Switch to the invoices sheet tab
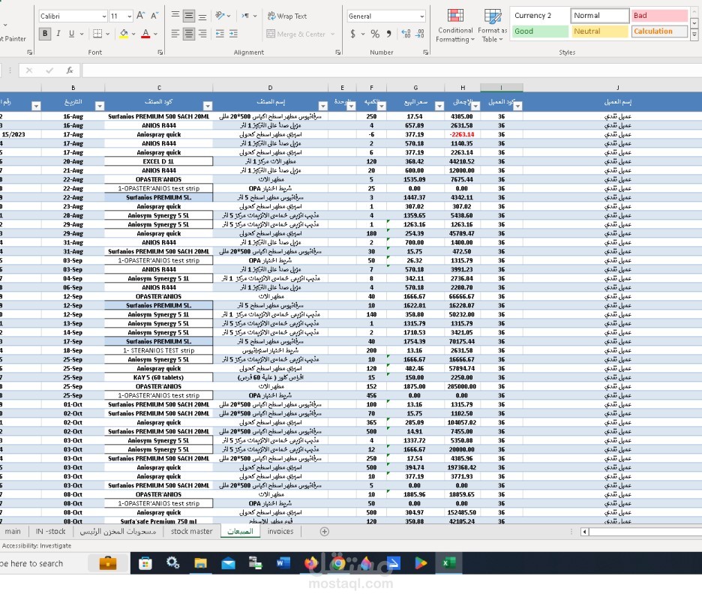This screenshot has width=702, height=603. (280, 531)
